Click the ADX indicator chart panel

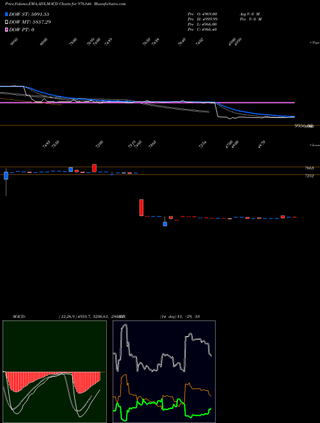[164, 372]
